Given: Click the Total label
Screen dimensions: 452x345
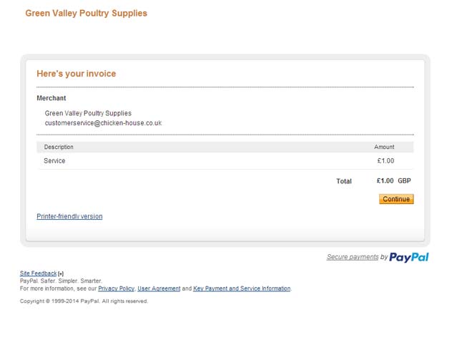Looking at the screenshot, I should [x=344, y=181].
